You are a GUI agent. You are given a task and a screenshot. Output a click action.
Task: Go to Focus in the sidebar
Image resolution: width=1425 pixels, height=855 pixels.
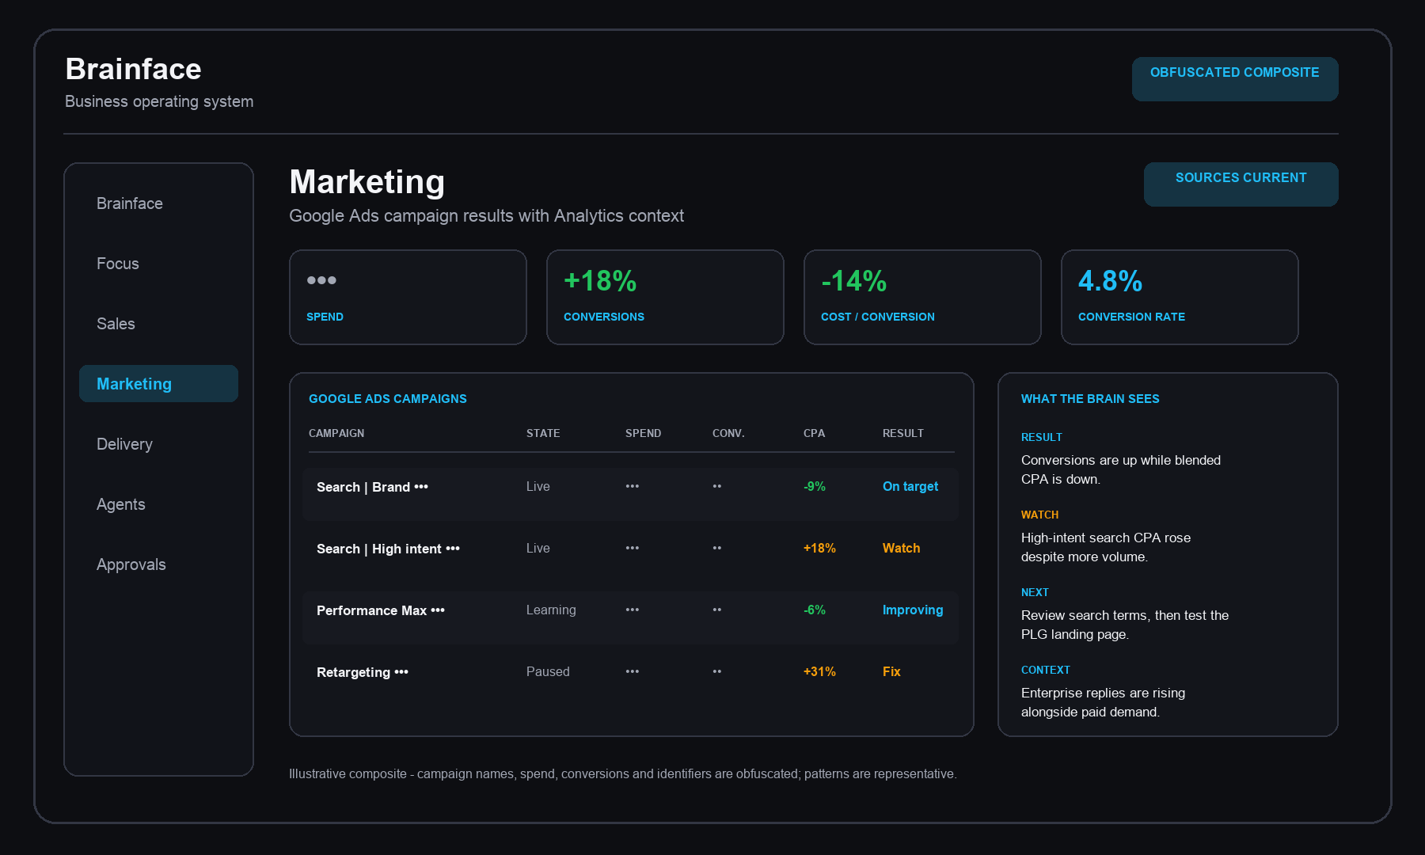158,264
